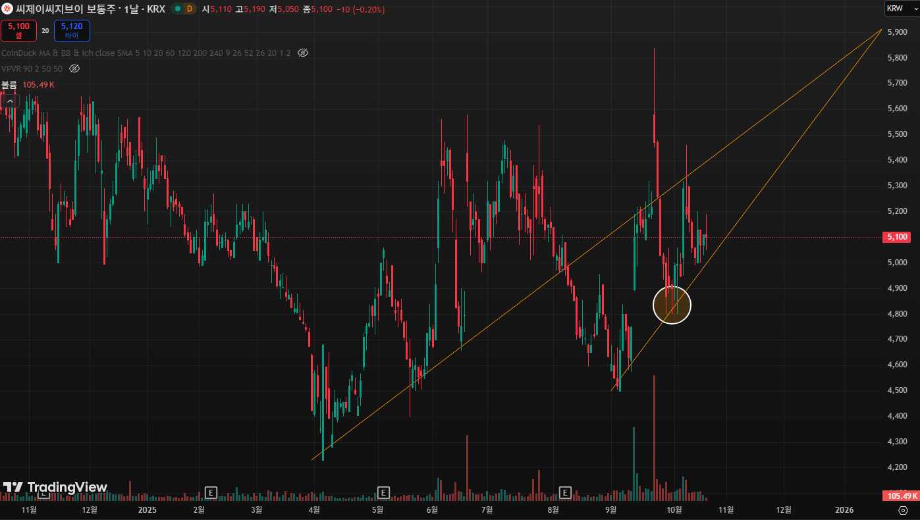Screen dimensions: 920x520
Task: Click the 5,000 price scale label
Action: point(898,263)
